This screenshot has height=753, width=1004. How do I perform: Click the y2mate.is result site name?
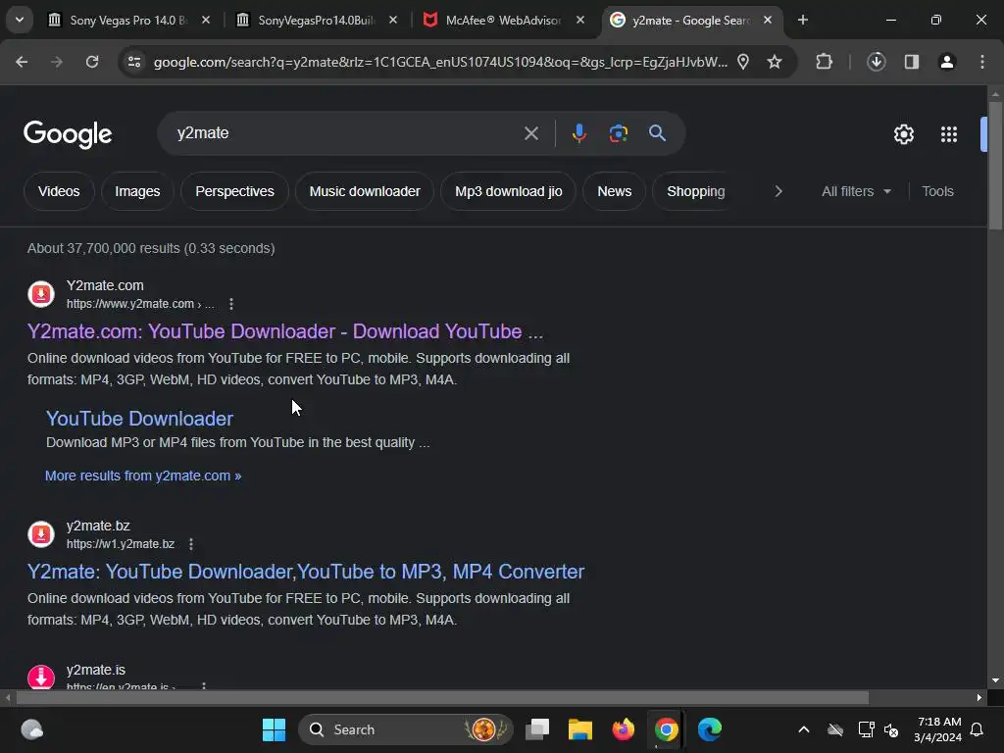tap(95, 670)
